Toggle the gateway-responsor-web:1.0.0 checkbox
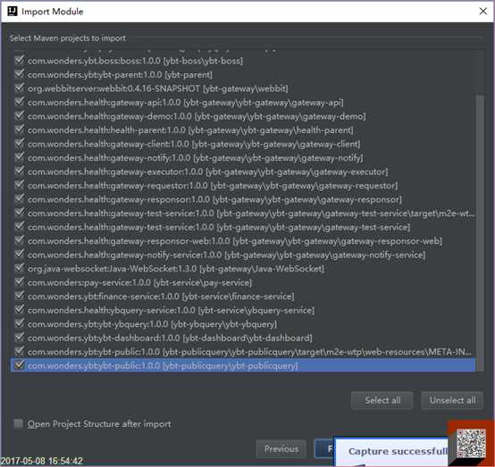This screenshot has height=467, width=495. pos(20,240)
